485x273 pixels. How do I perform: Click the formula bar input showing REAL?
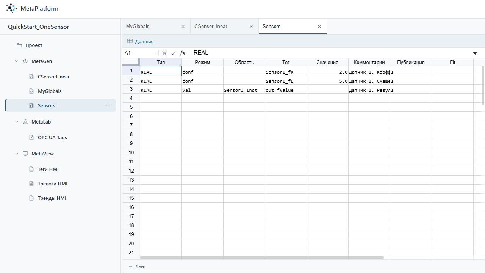tap(330, 53)
